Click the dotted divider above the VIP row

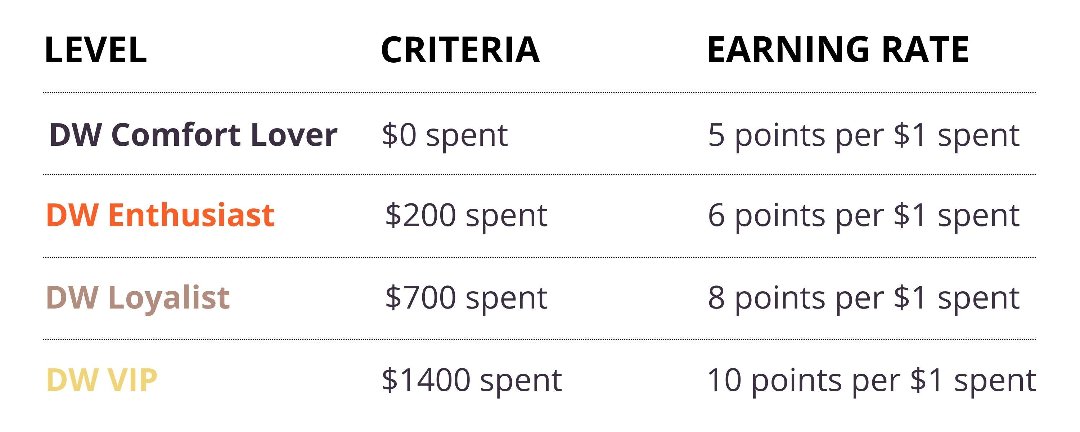(x=539, y=339)
